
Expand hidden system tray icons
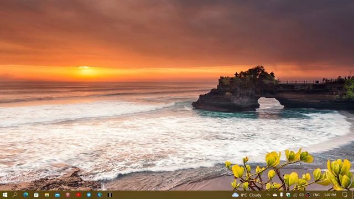click(x=268, y=195)
